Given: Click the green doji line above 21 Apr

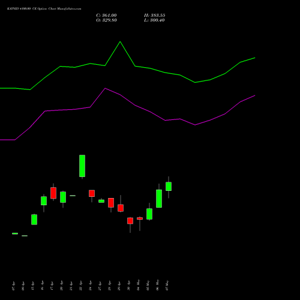Looking at the screenshot, I should tap(73, 196).
